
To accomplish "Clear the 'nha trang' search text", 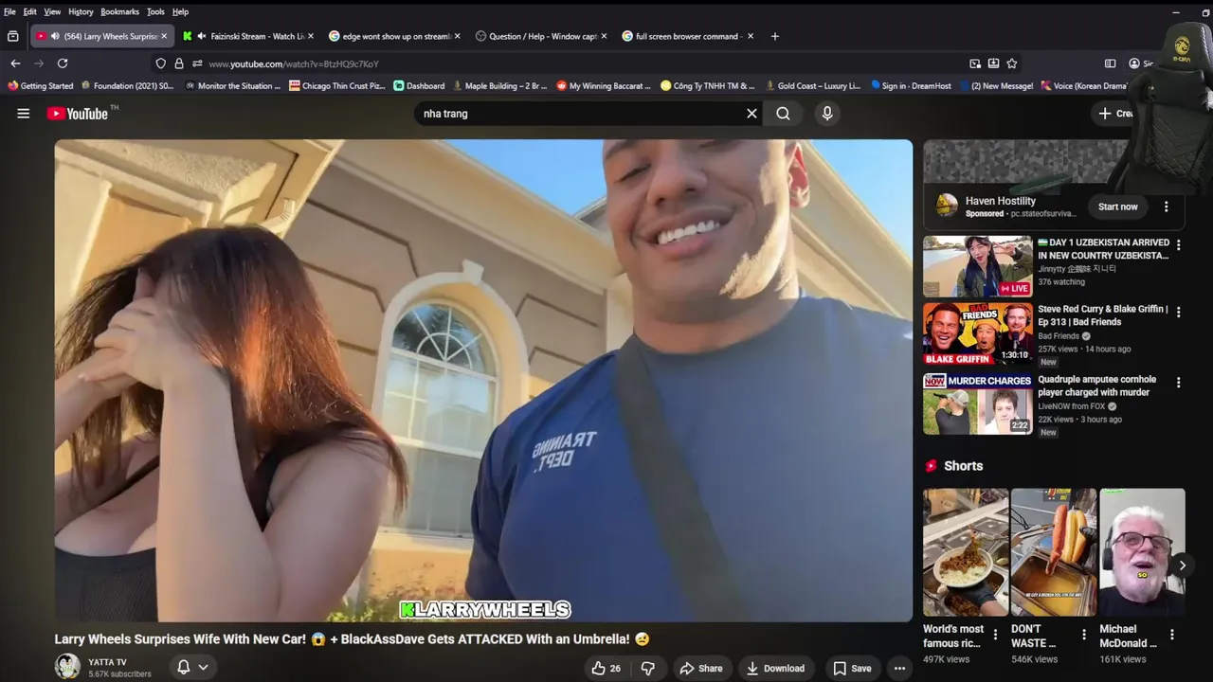I will tap(751, 114).
